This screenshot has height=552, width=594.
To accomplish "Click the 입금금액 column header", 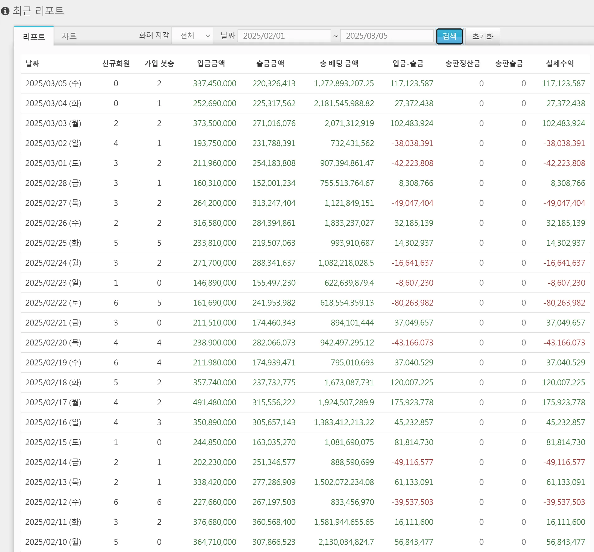I will (x=211, y=64).
